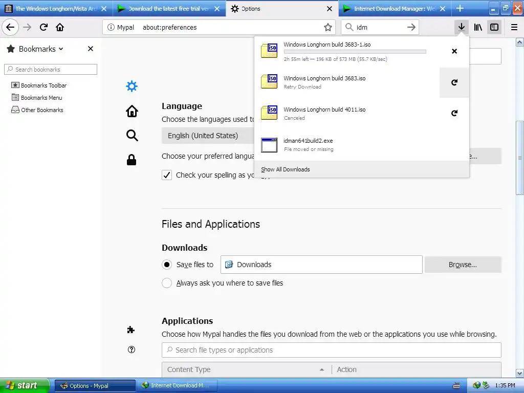Click the Downloads folder path field

pos(321,265)
